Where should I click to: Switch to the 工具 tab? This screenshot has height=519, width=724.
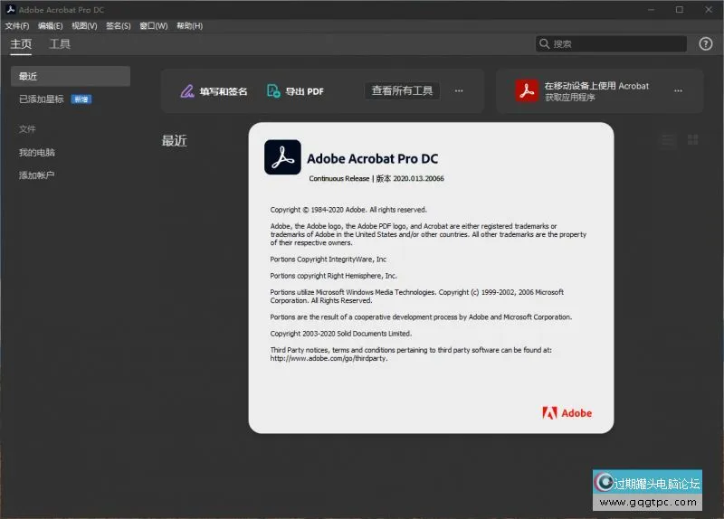(x=60, y=43)
